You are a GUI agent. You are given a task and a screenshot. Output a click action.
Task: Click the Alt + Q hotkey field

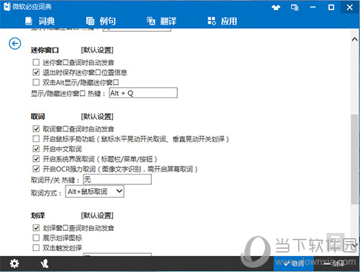143,93
